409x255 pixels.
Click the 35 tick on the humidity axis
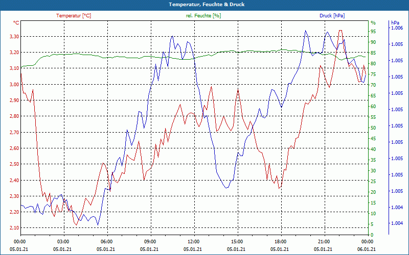(373, 160)
